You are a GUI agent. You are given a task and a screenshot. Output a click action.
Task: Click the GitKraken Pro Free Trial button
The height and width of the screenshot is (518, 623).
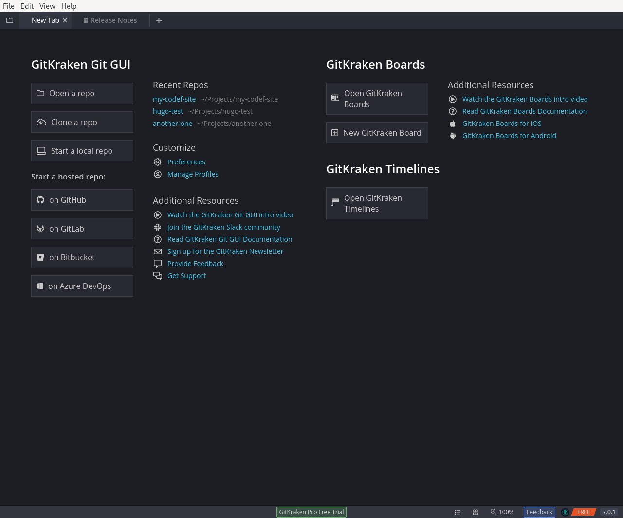tap(311, 512)
